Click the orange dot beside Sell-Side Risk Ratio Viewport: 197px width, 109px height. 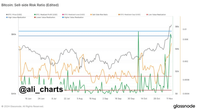pos(91,15)
